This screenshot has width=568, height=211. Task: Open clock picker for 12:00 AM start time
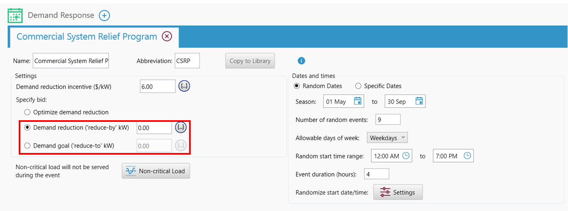[x=406, y=156]
